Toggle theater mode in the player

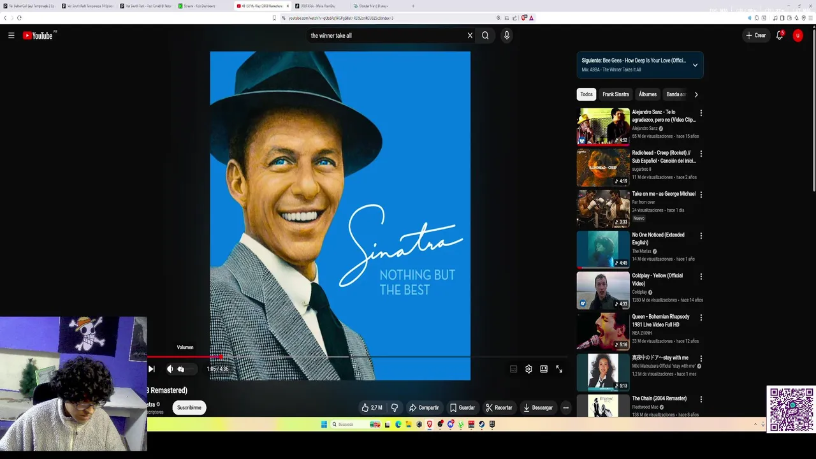pyautogui.click(x=544, y=369)
